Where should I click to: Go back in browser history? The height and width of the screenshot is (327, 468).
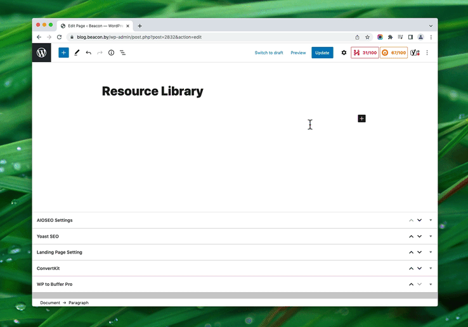pos(39,37)
